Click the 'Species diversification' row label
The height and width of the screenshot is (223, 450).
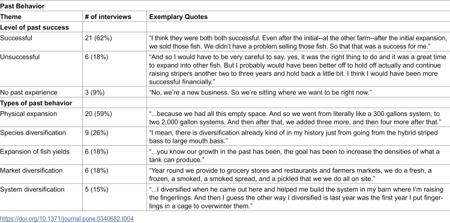click(33, 133)
